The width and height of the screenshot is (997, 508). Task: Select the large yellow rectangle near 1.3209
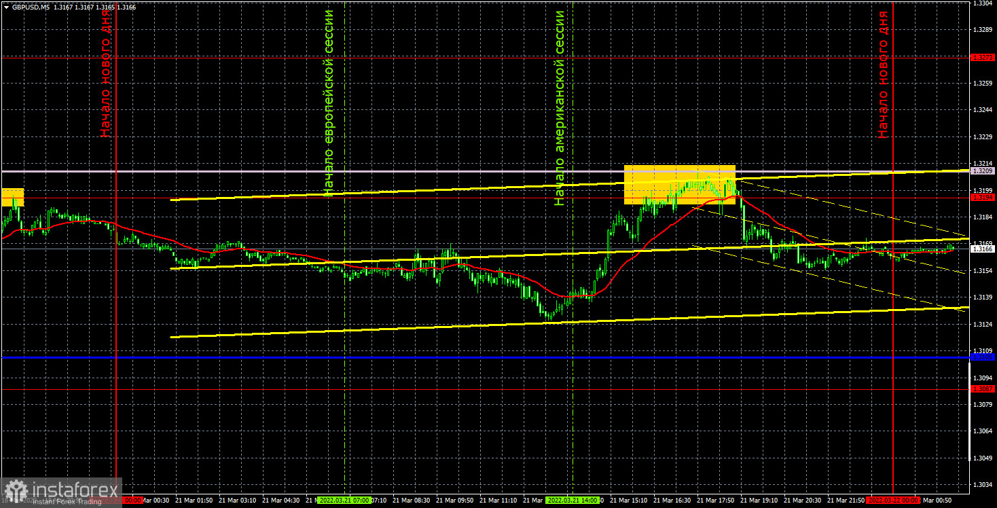pos(679,185)
